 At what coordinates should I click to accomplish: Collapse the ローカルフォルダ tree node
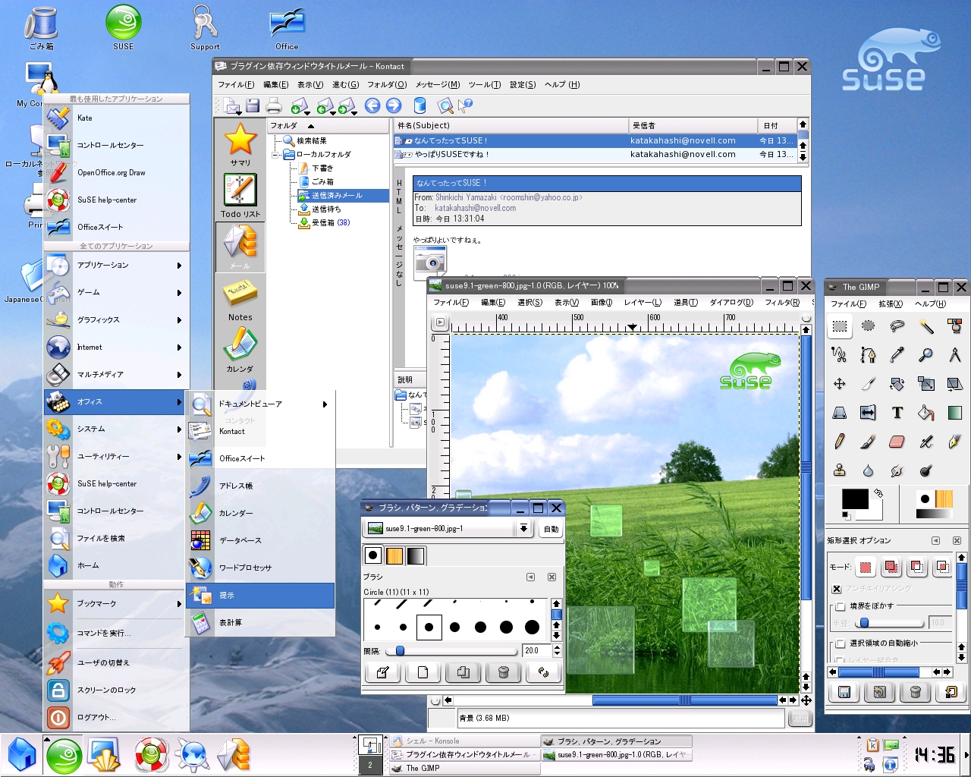click(x=276, y=155)
